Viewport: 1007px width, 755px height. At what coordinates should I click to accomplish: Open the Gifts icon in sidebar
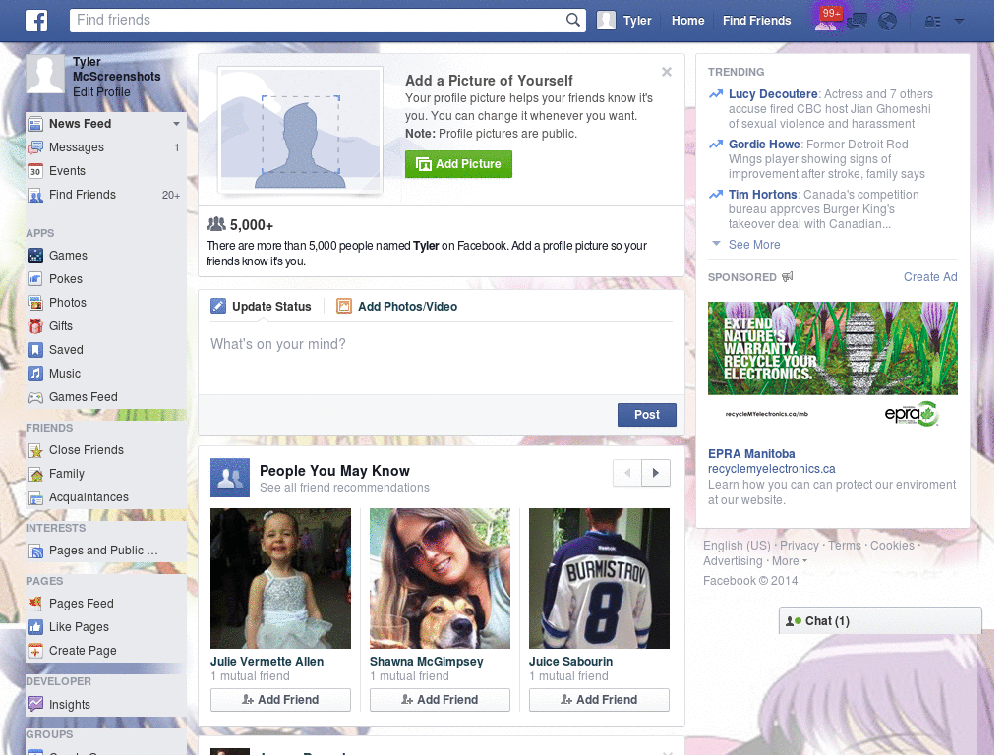click(35, 326)
